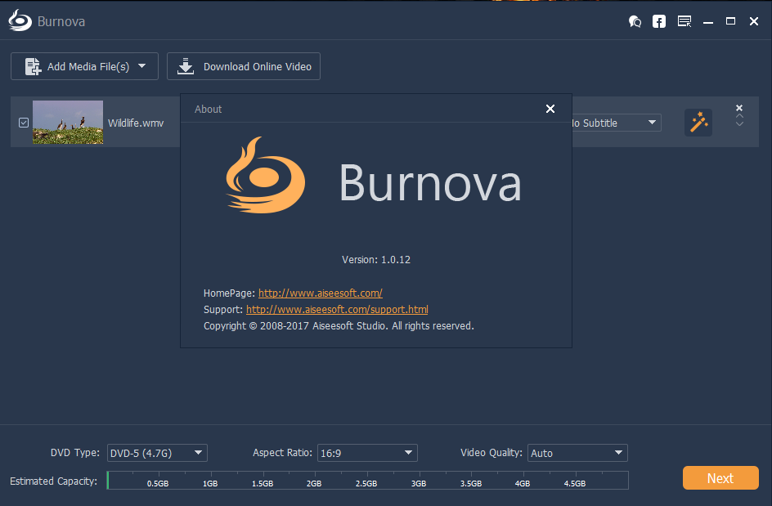
Task: Close the Burnova main window
Action: tap(754, 21)
